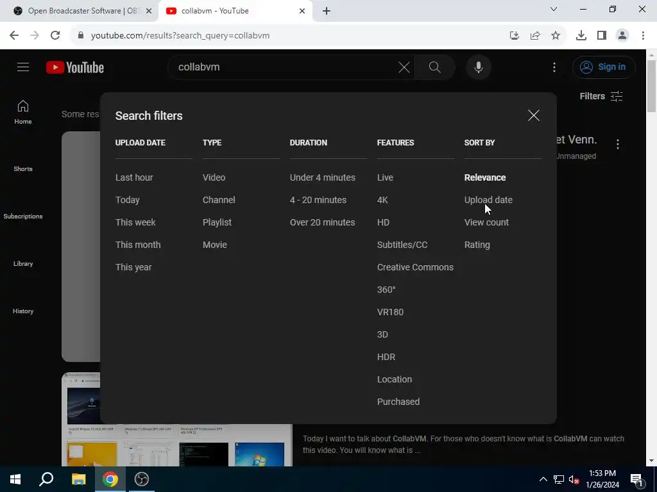Sort results by Rating

click(x=477, y=245)
